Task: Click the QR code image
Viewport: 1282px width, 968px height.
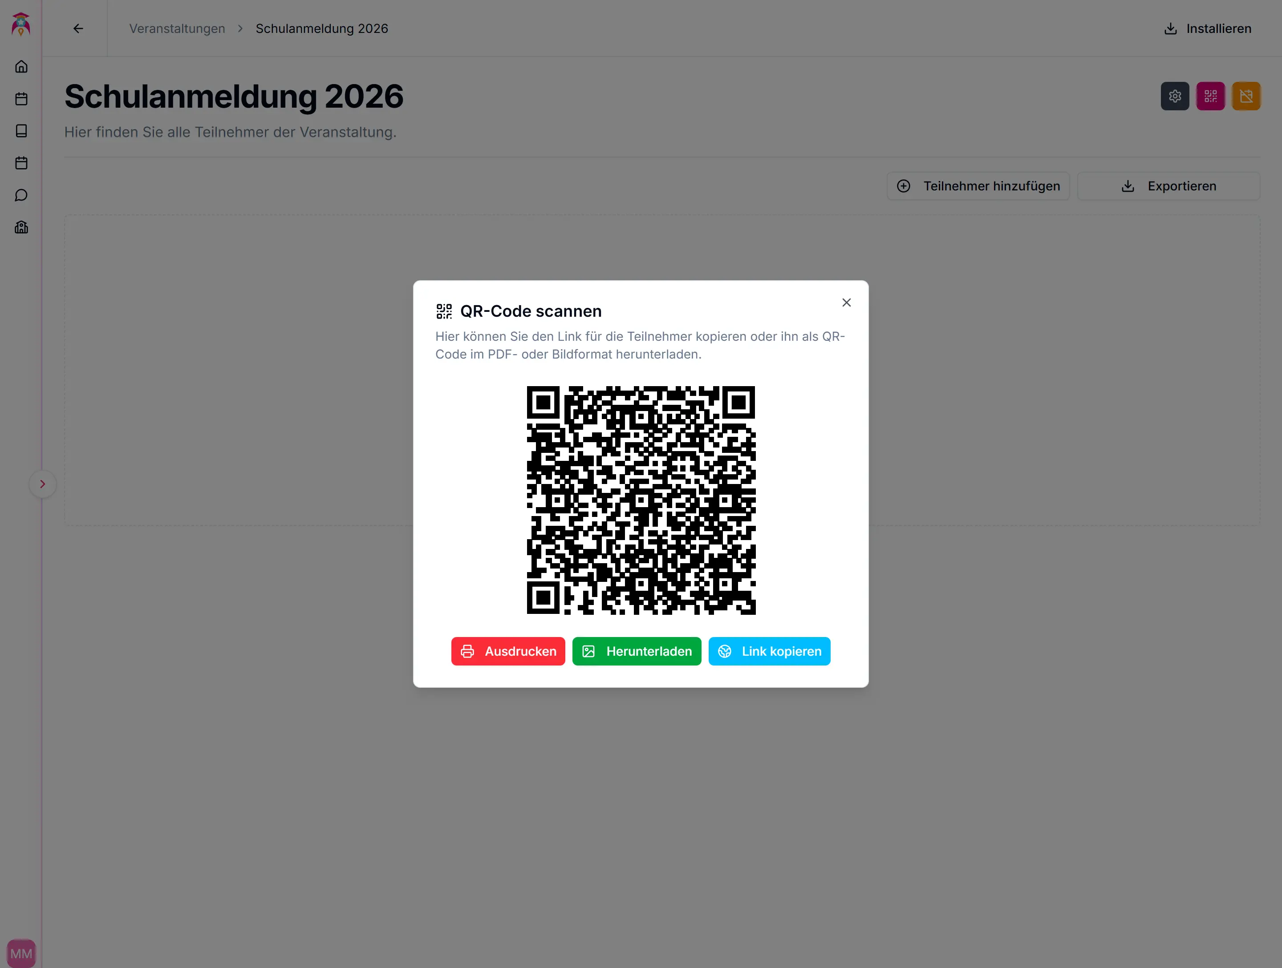Action: click(x=641, y=500)
